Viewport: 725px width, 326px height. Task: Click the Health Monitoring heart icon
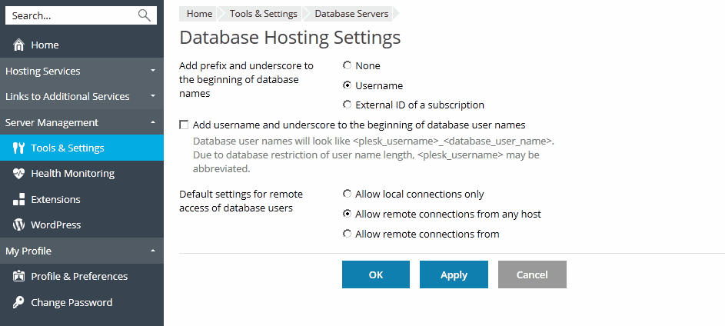19,174
